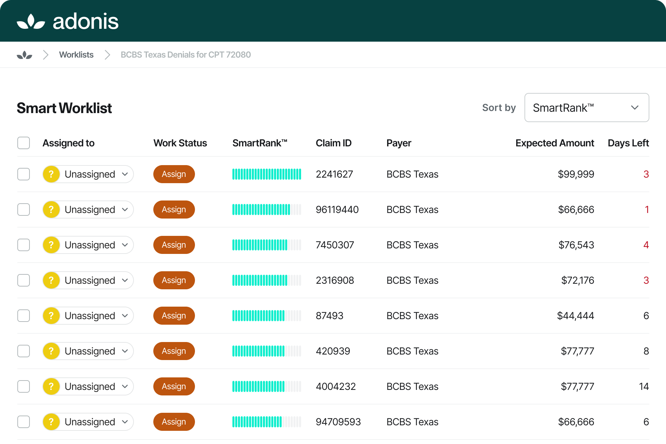
Task: Click yellow question avatar for claim 96119440
Action: coord(51,210)
